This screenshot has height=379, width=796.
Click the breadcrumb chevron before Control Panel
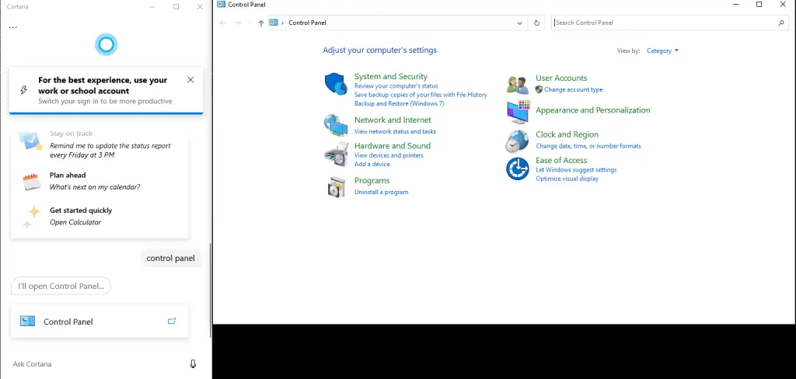283,23
